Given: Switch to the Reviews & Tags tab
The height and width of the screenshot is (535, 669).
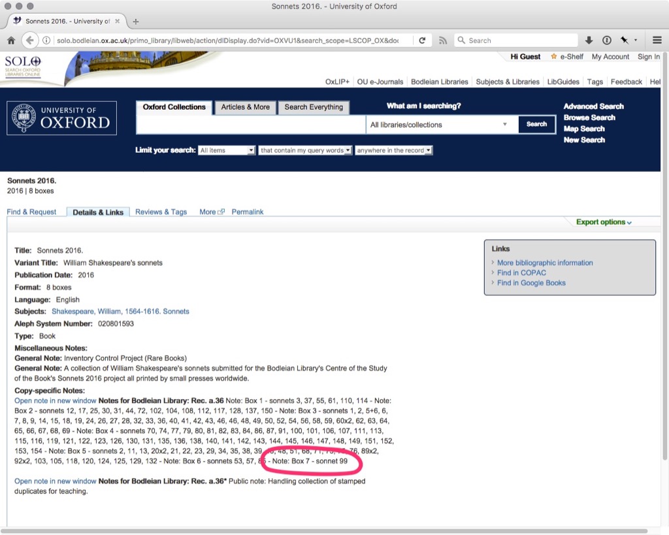Looking at the screenshot, I should pyautogui.click(x=161, y=212).
